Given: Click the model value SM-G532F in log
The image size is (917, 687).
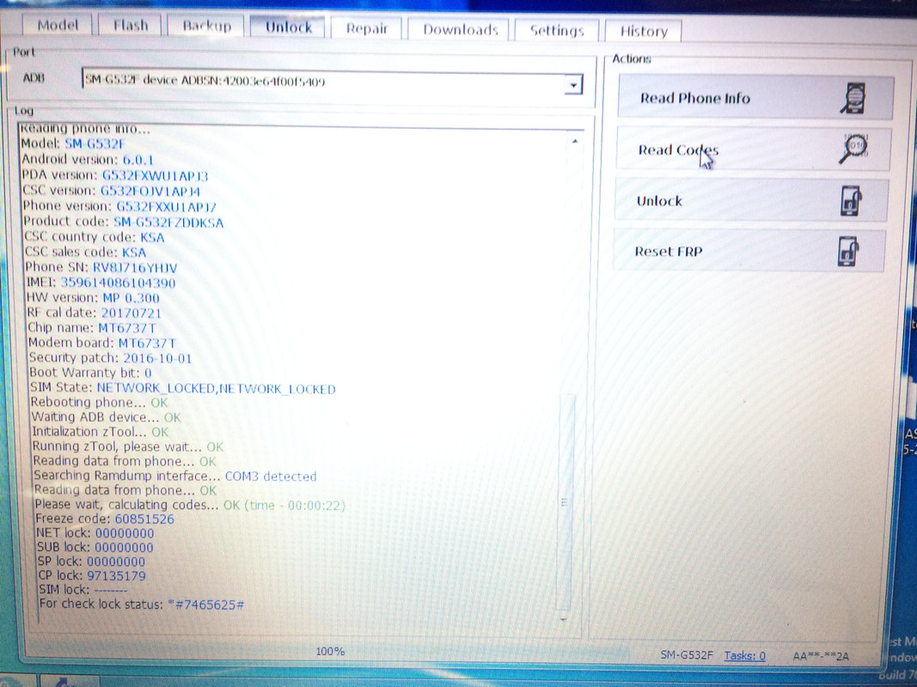Looking at the screenshot, I should (95, 143).
